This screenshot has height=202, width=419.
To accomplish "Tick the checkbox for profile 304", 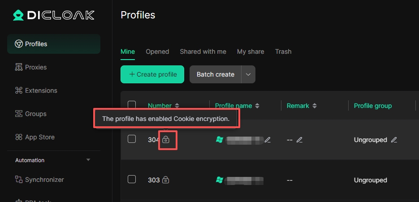I will [132, 139].
